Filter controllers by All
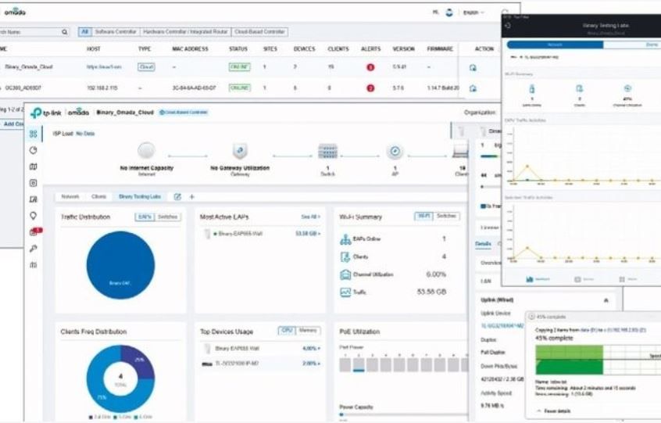This screenshot has height=423, width=661. pyautogui.click(x=84, y=31)
